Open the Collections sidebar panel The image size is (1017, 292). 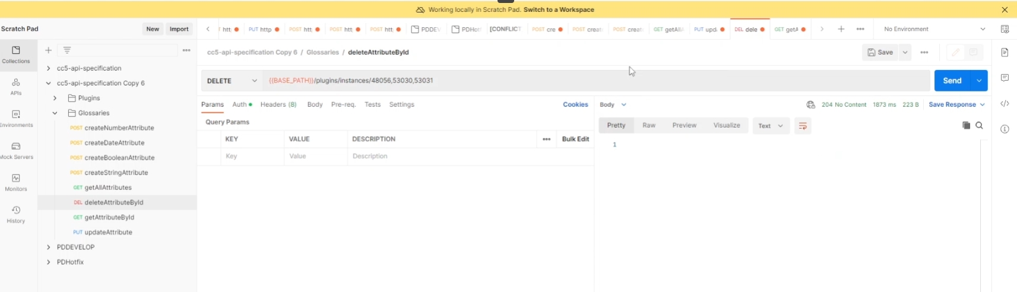16,55
